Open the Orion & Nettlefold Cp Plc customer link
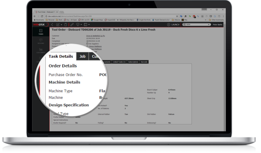The height and width of the screenshot is (153, 261). pos(96,36)
